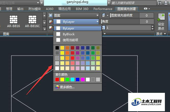Click the keyword search box
This screenshot has height=112, width=170.
click(133, 3)
